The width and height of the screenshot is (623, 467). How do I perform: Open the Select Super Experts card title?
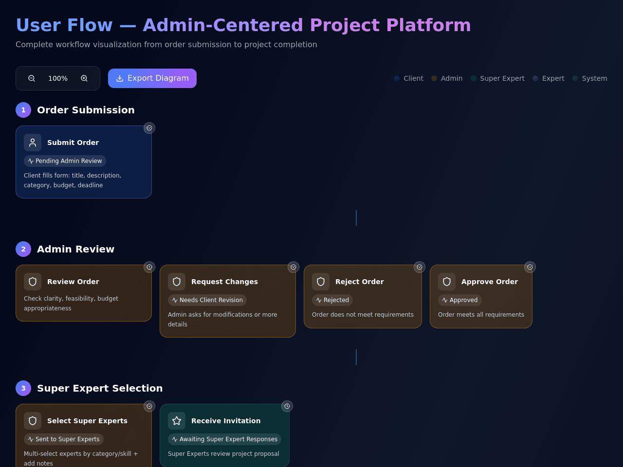point(87,421)
